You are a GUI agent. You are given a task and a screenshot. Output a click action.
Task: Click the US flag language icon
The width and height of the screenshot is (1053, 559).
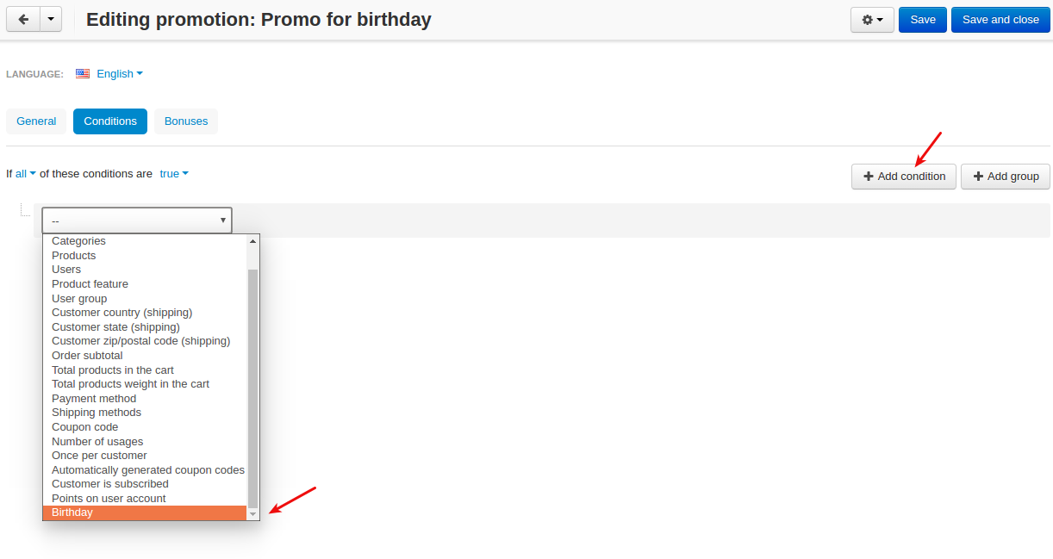coord(83,74)
